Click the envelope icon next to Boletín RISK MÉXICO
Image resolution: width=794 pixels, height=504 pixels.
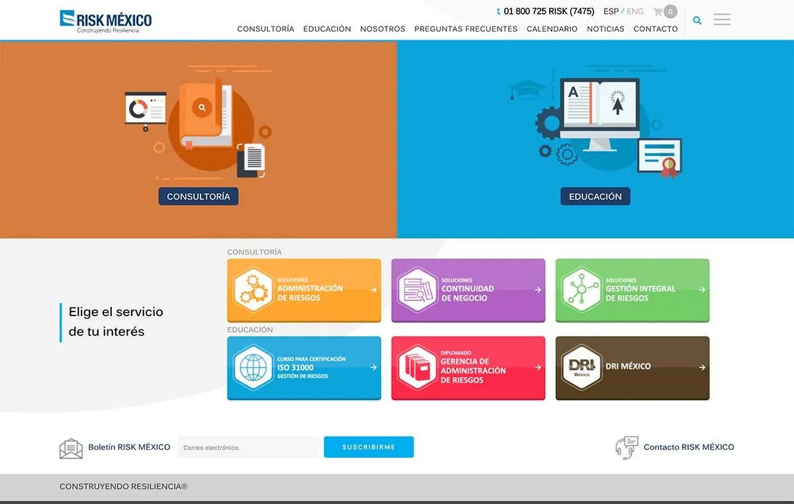click(x=71, y=447)
